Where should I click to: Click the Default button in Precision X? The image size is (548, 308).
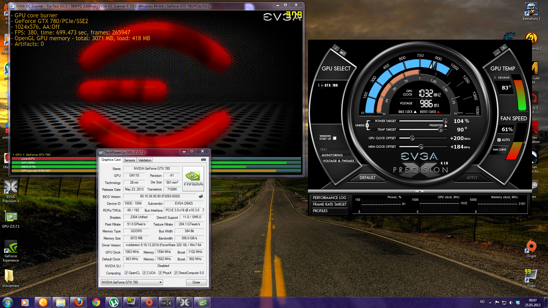pos(367,177)
